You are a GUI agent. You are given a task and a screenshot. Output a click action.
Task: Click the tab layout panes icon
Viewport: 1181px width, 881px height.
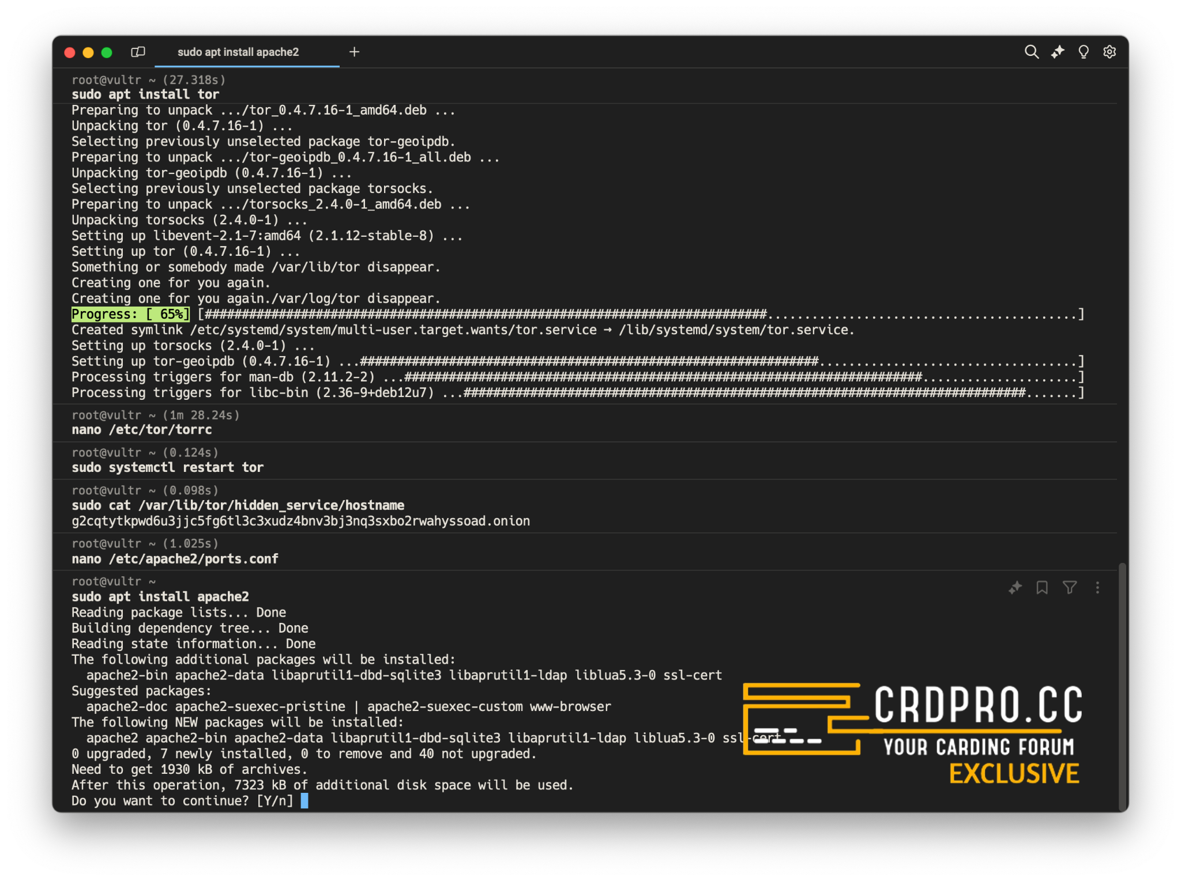[x=138, y=52]
